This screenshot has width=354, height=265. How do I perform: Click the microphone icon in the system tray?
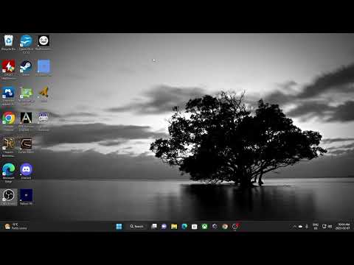(x=307, y=227)
